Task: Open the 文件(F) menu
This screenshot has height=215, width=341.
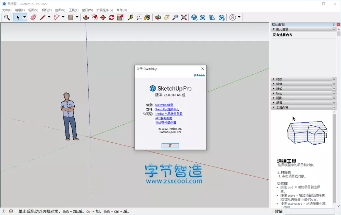Action: tap(7, 10)
